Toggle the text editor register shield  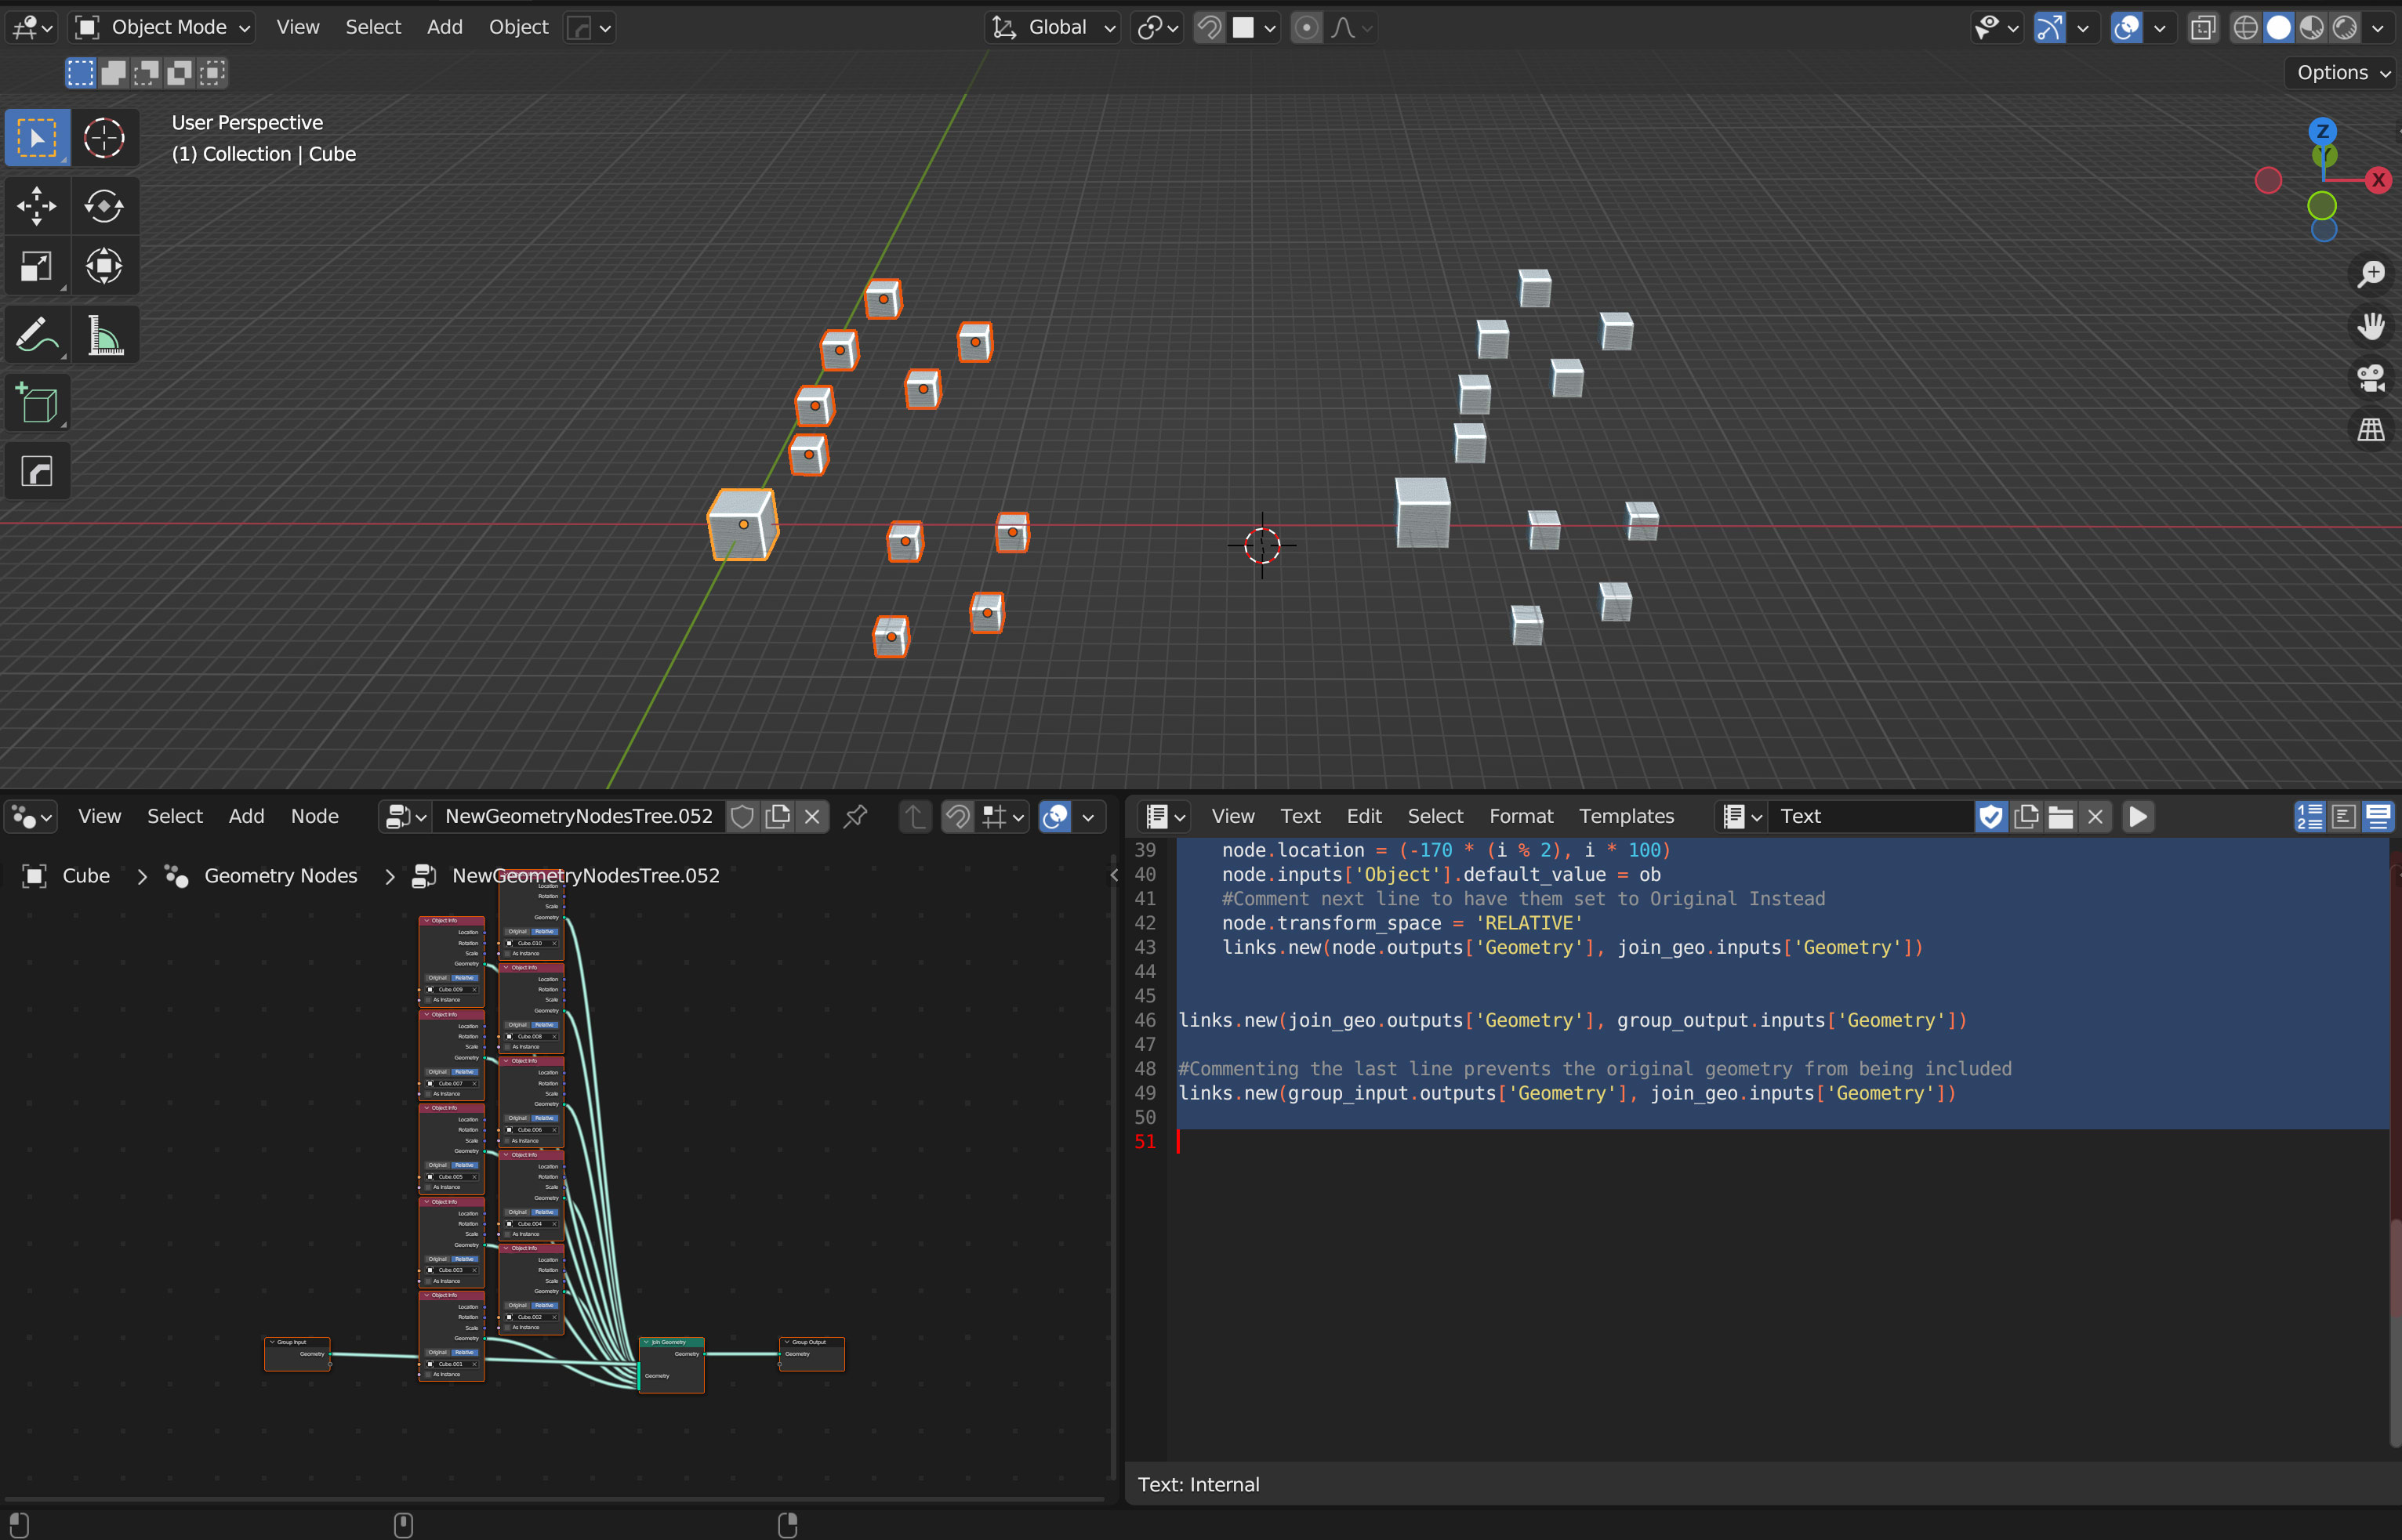click(1991, 817)
